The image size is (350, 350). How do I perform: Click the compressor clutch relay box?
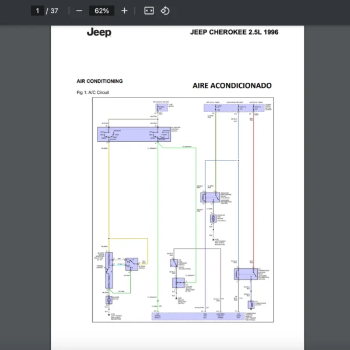tap(246, 274)
